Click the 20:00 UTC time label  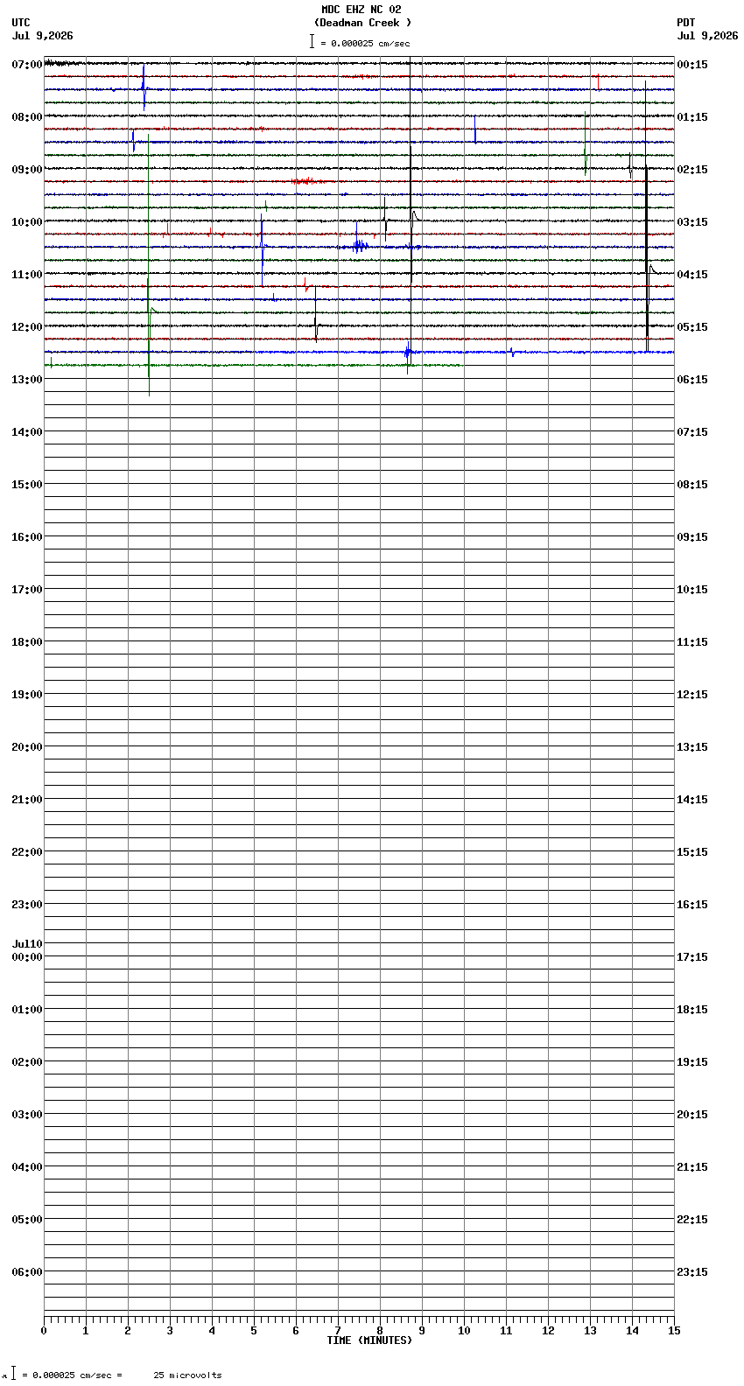[27, 747]
